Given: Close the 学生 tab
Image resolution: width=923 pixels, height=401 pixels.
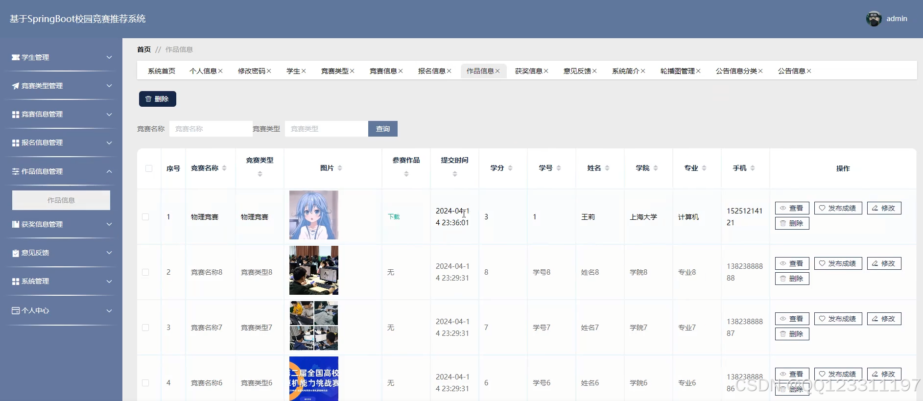Looking at the screenshot, I should point(304,71).
